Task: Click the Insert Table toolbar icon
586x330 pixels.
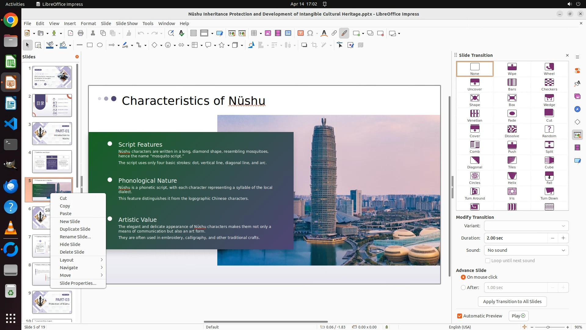Action: click(x=254, y=33)
